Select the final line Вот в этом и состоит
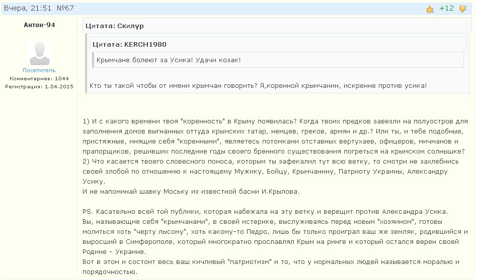 pyautogui.click(x=271, y=262)
